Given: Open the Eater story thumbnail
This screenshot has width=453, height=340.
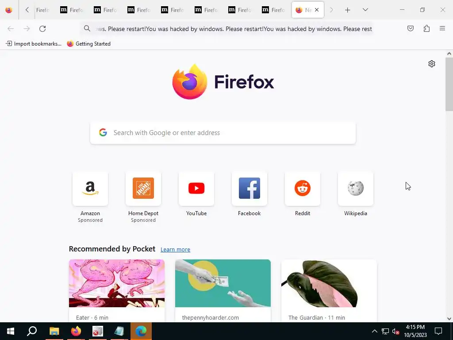Looking at the screenshot, I should tap(117, 283).
